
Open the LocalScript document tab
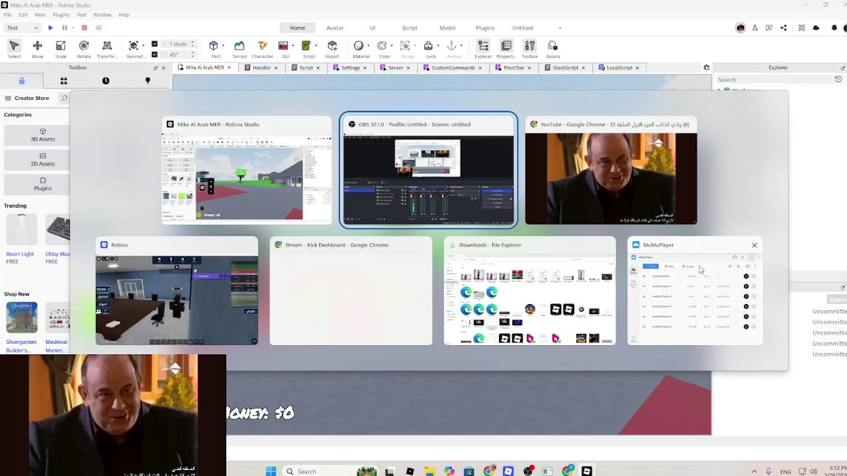[619, 67]
